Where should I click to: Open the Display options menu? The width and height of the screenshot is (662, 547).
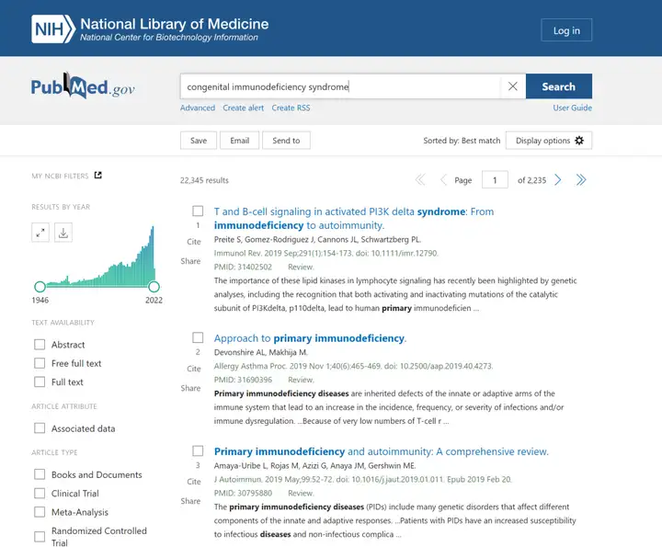[549, 141]
